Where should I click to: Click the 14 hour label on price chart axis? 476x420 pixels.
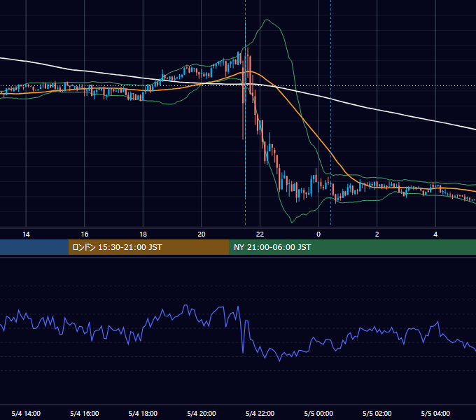(x=26, y=234)
